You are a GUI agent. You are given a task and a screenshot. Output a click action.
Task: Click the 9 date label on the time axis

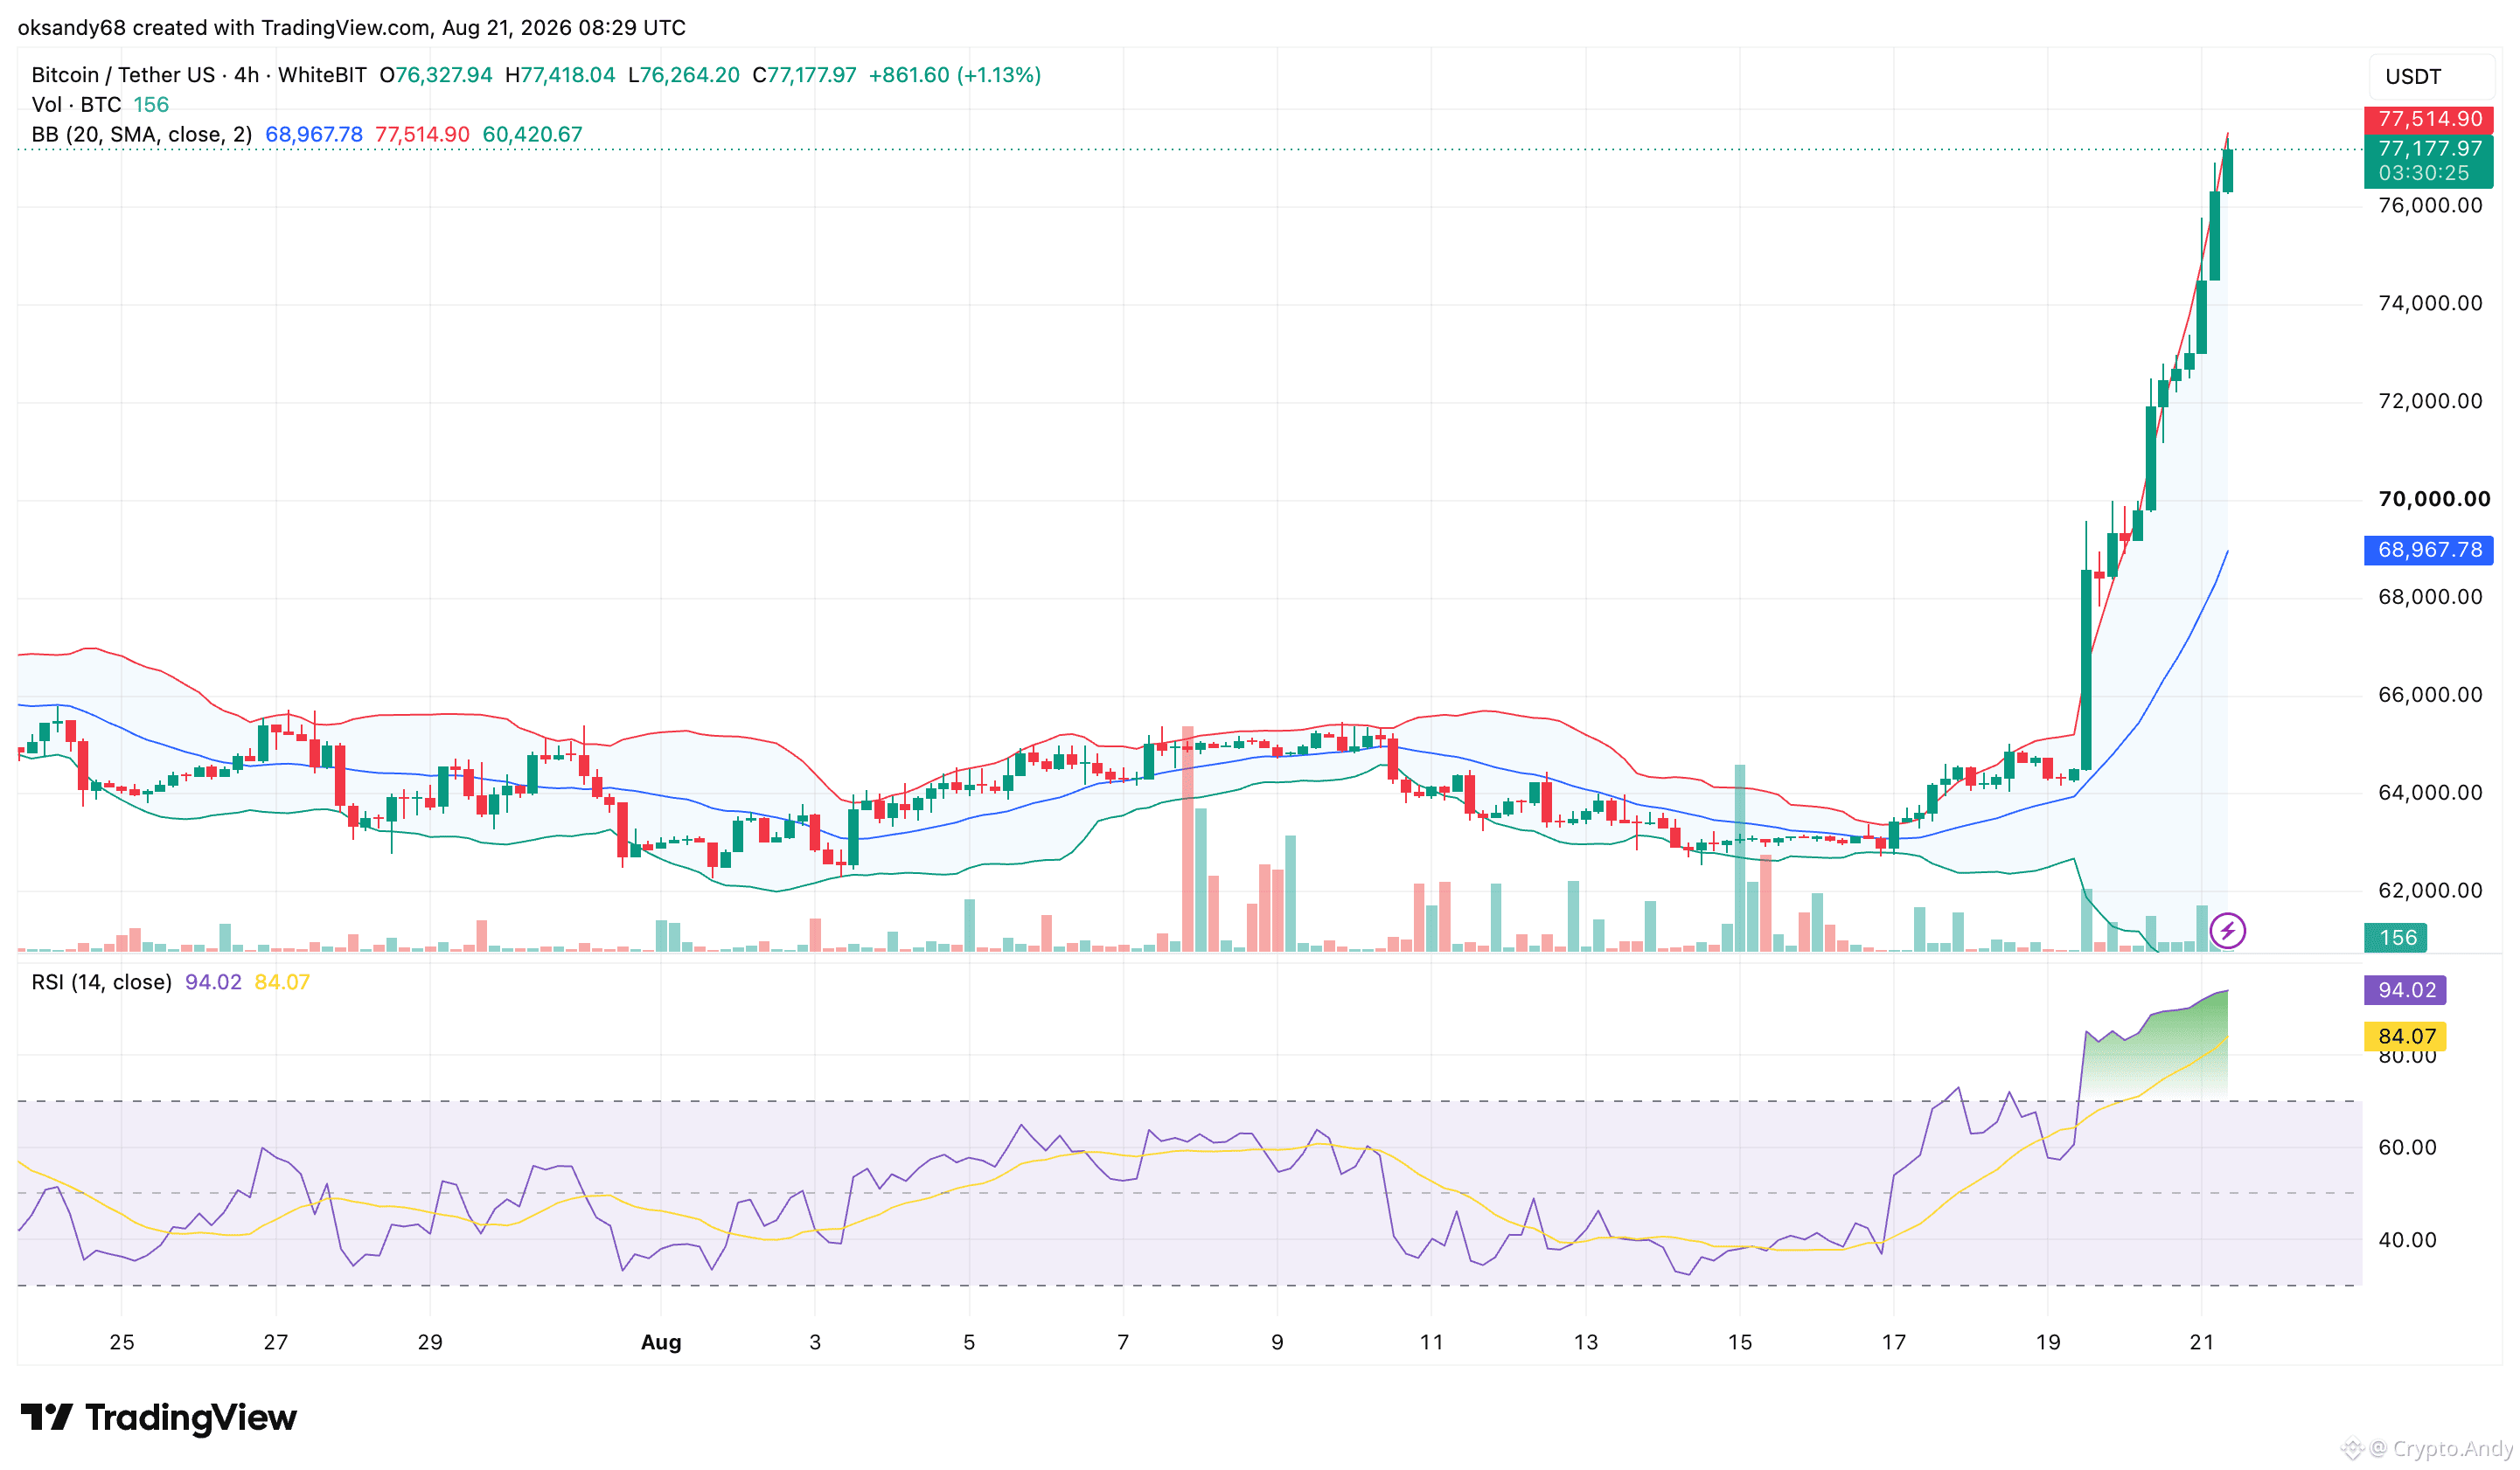click(x=1277, y=1342)
